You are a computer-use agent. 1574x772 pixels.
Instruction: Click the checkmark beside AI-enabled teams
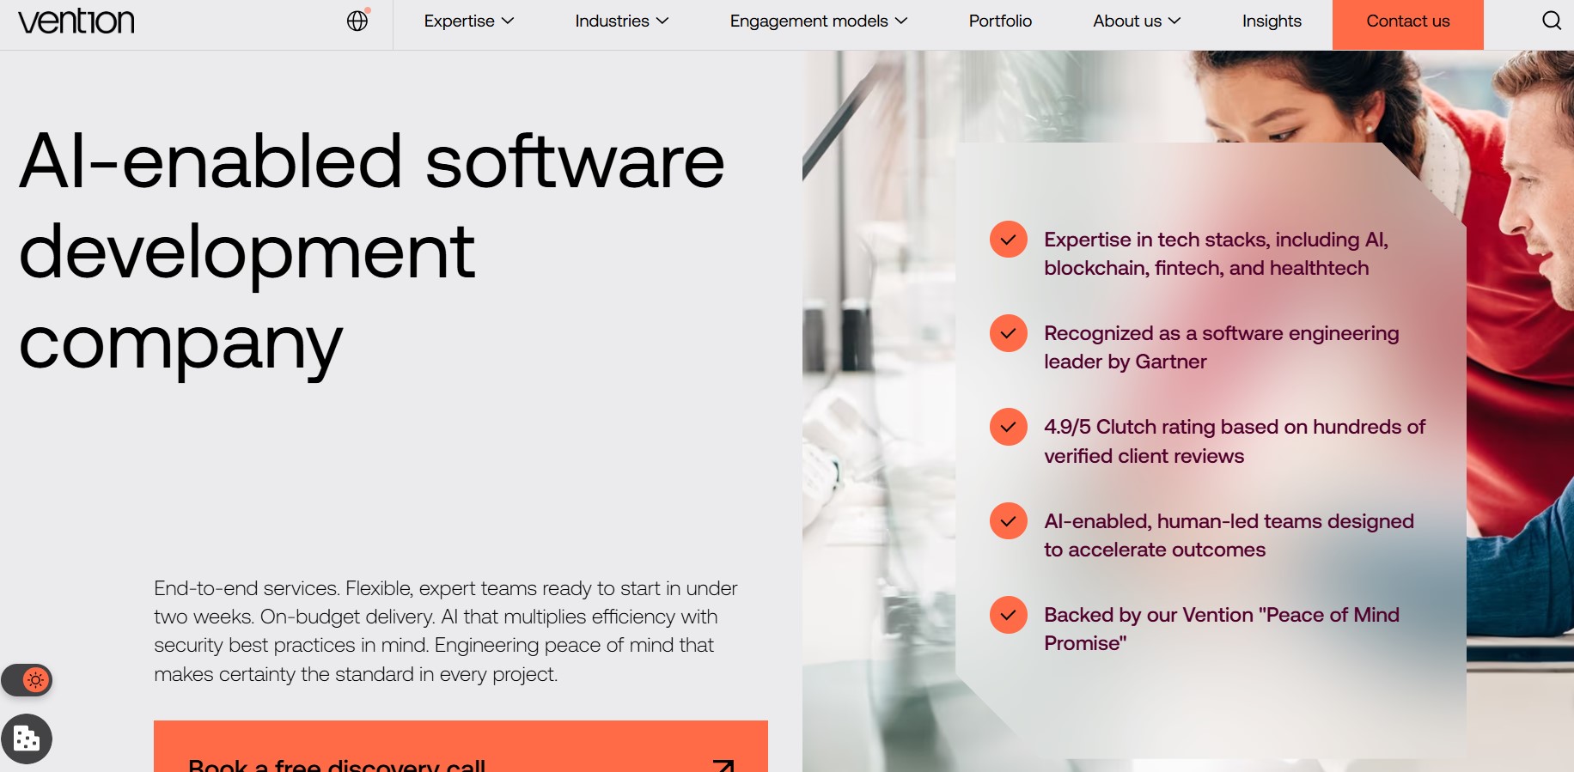(x=1009, y=521)
